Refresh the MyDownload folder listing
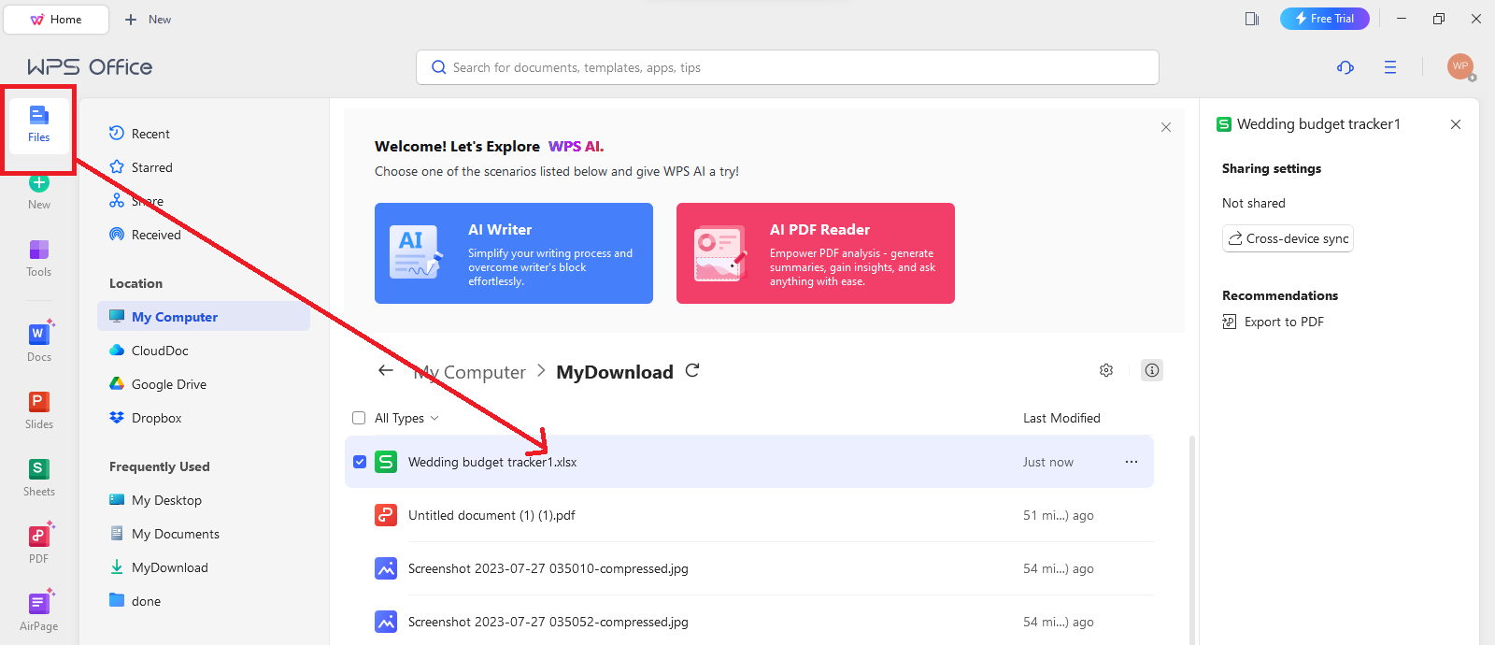The height and width of the screenshot is (645, 1495). pos(692,371)
